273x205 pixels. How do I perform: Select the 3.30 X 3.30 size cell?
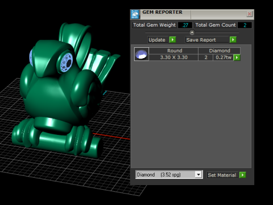coord(173,58)
